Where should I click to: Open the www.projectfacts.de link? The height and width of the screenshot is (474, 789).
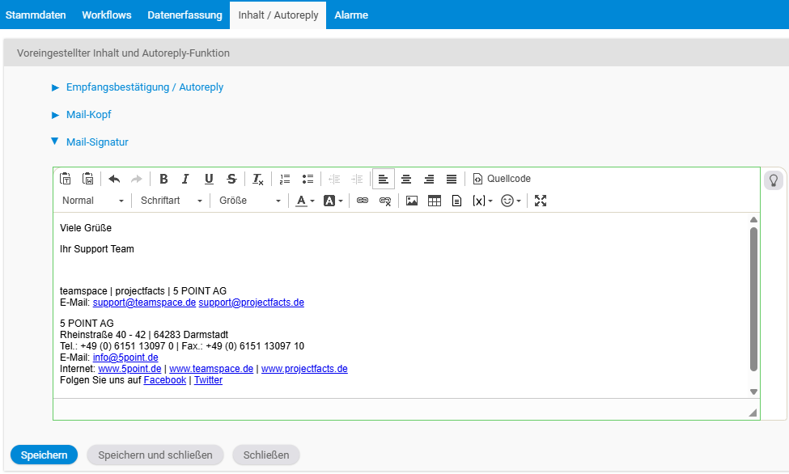tap(304, 369)
